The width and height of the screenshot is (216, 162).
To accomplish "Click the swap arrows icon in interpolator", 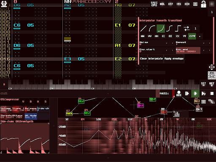I will (187, 29).
